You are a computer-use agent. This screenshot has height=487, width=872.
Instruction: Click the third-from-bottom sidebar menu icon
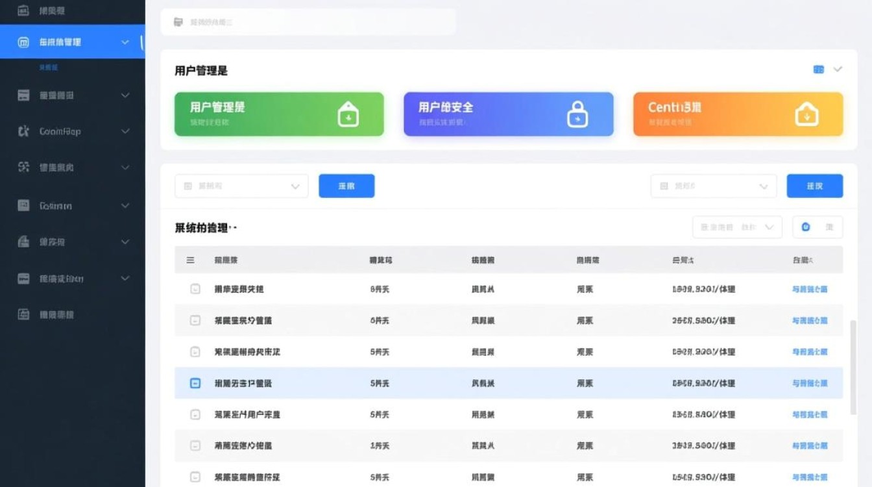coord(23,242)
